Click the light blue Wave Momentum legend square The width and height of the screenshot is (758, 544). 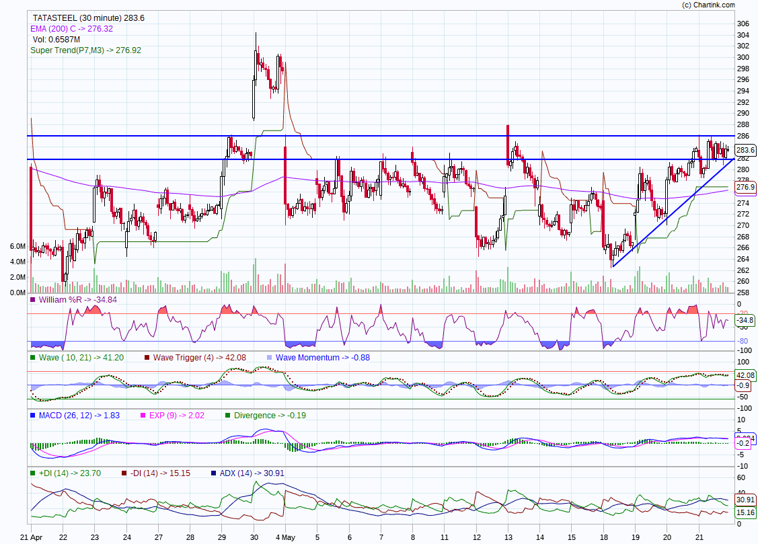click(x=269, y=358)
